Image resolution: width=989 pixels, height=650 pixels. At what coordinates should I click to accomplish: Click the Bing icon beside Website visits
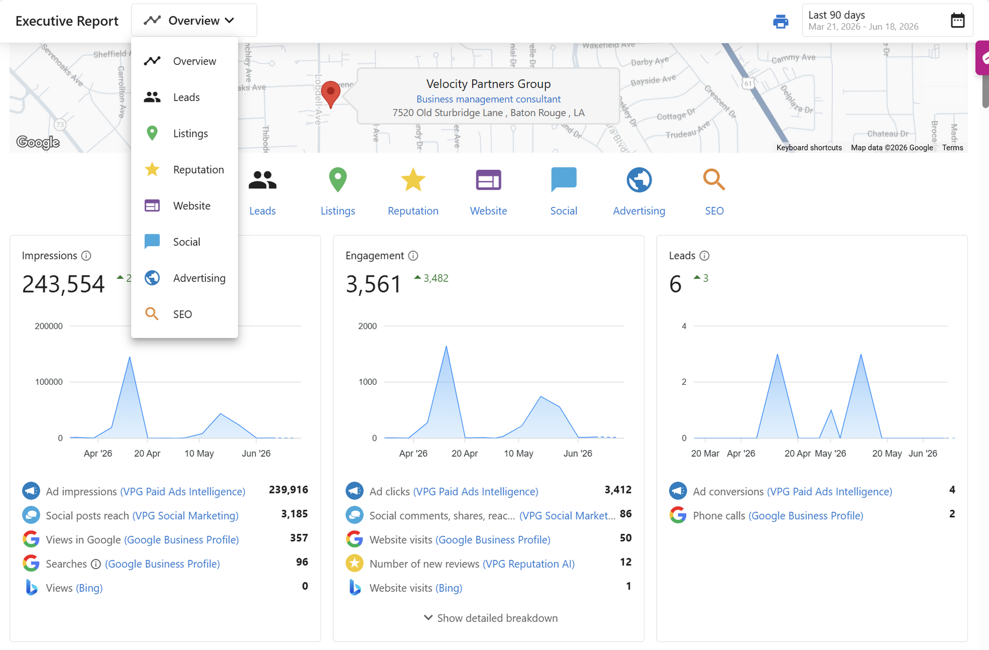tap(354, 587)
